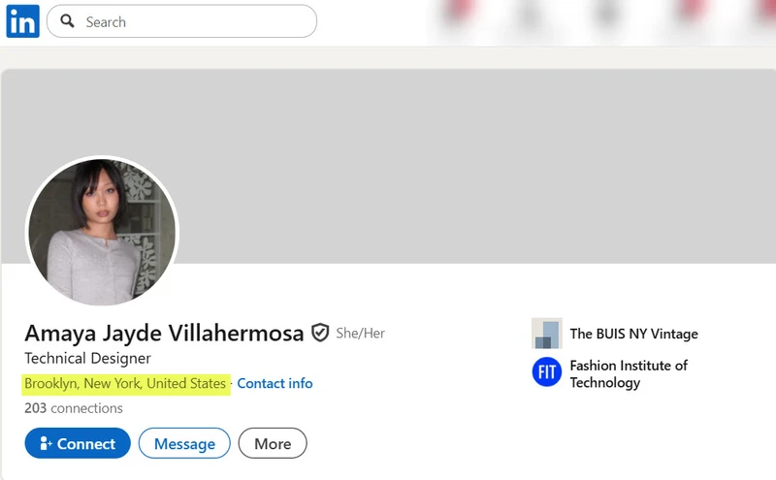Click the highlighted Brooklyn, New York location
Viewport: 776px width, 480px height.
125,383
